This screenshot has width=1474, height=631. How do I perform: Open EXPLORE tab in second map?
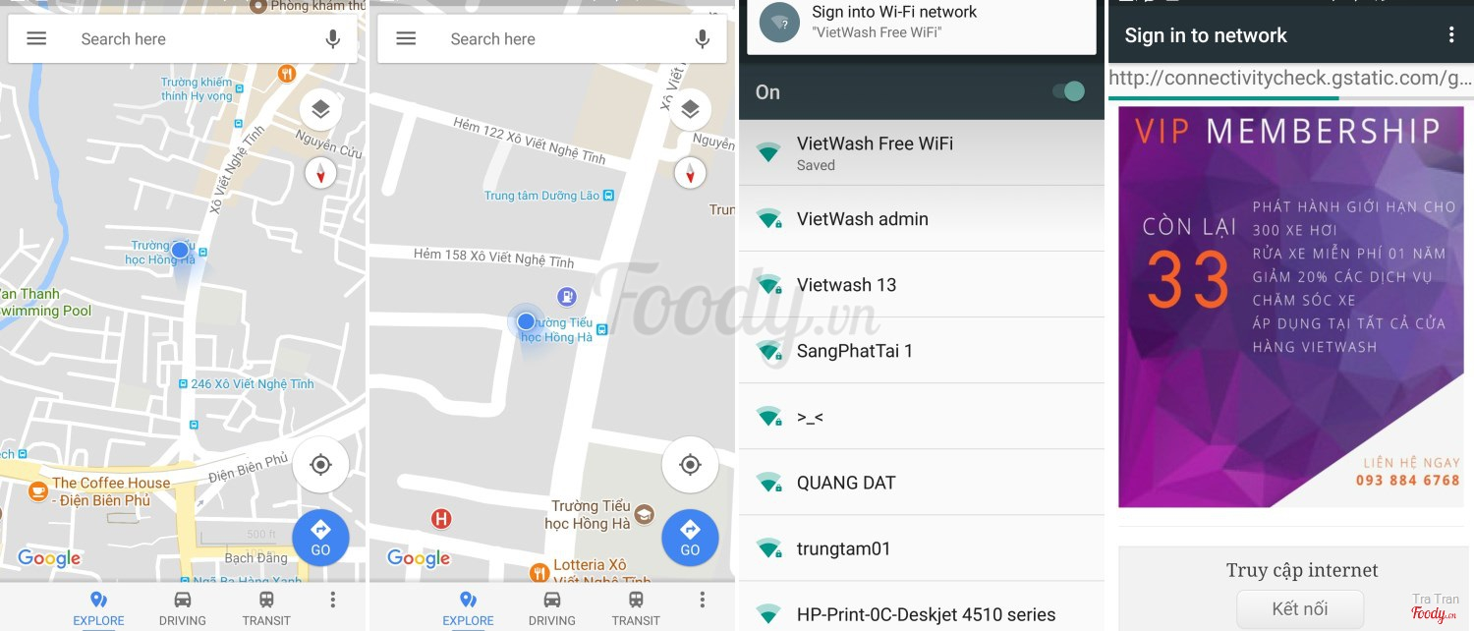pyautogui.click(x=468, y=608)
